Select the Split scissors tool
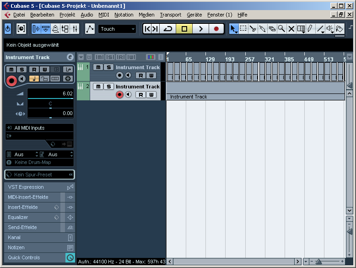356x268 pixels. 253,29
